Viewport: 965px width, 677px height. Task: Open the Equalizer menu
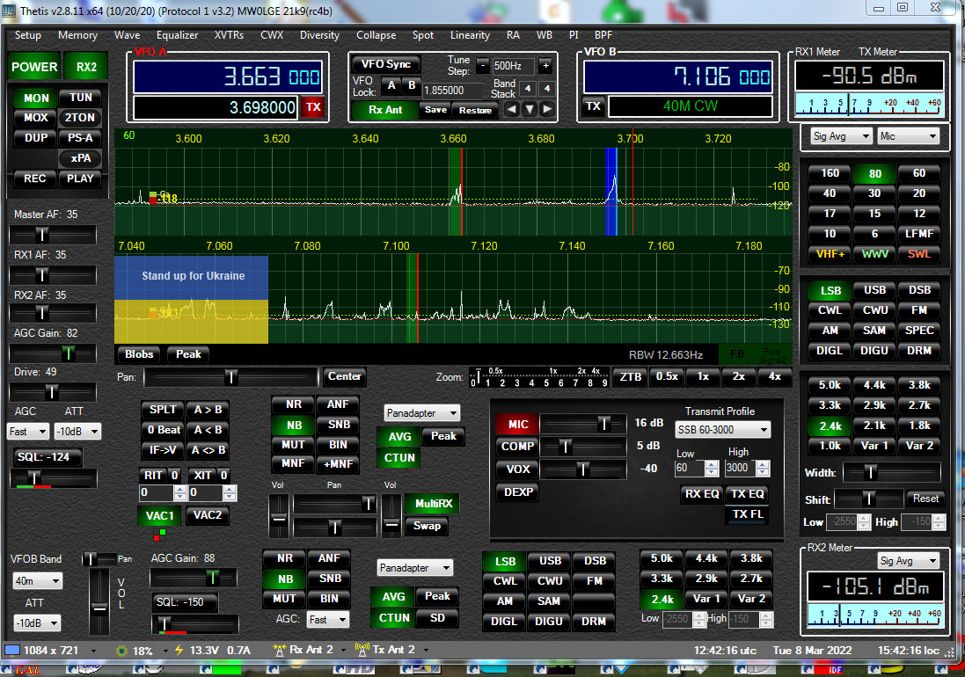[x=177, y=35]
